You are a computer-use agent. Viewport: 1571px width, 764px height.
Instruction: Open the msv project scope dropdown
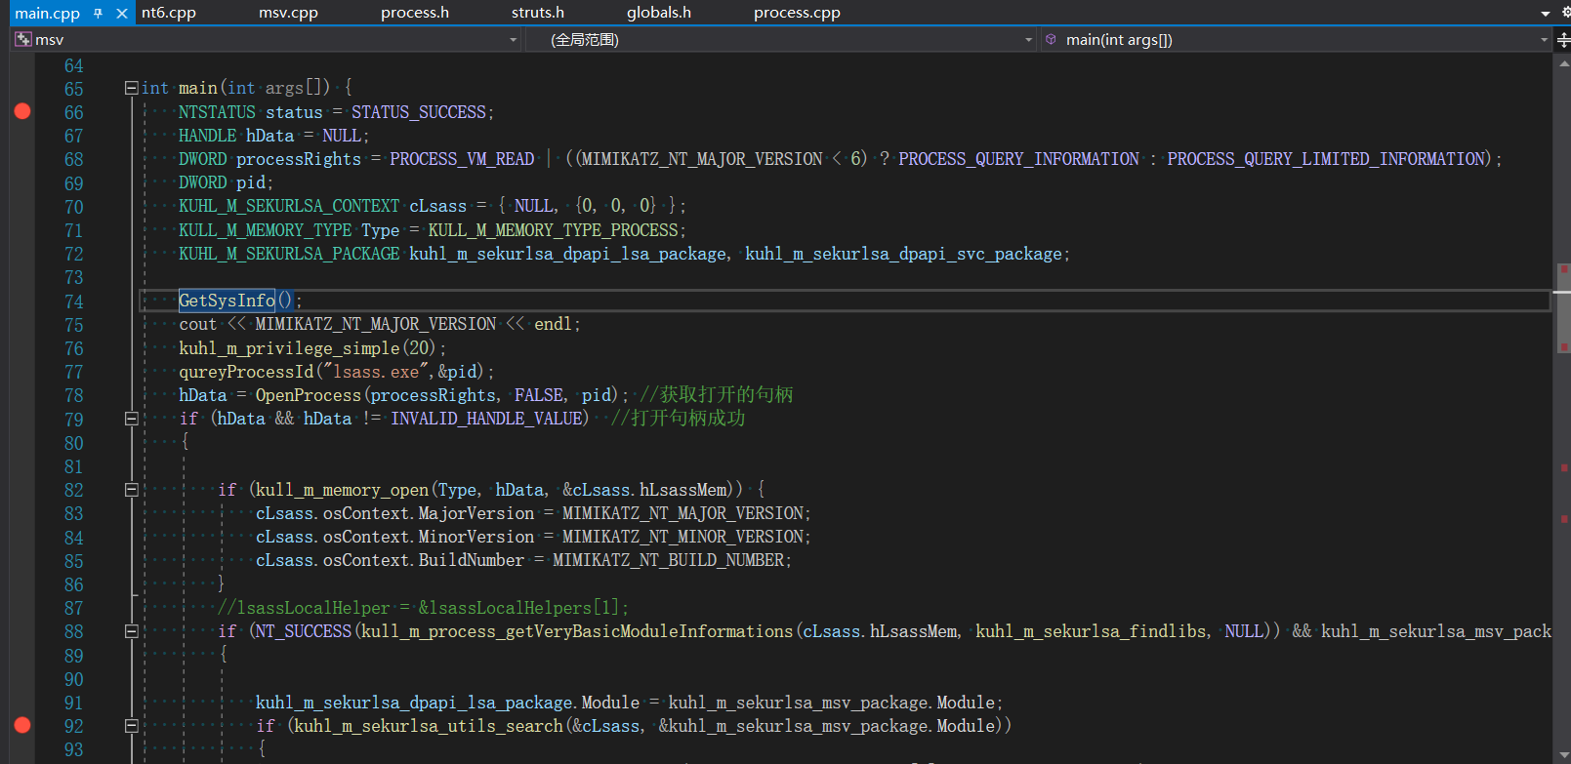pos(513,40)
